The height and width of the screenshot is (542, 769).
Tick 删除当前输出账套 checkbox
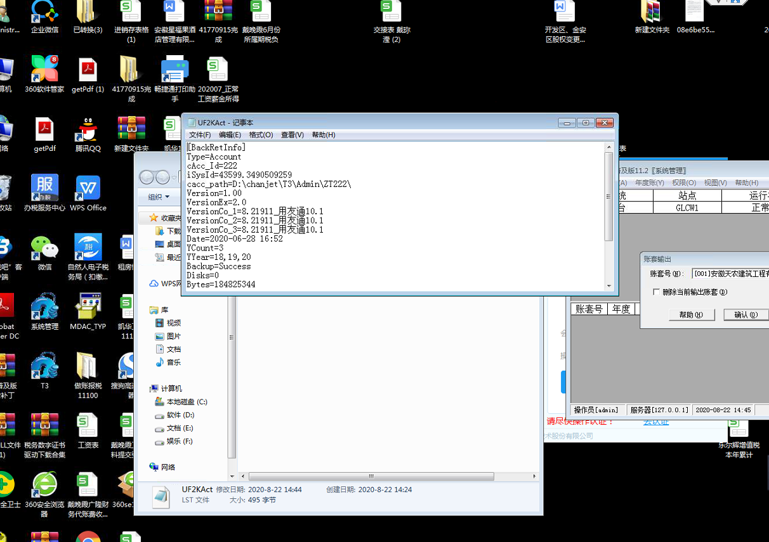(x=656, y=292)
